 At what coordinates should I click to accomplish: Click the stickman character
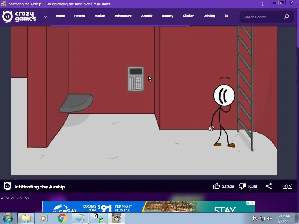(x=223, y=112)
